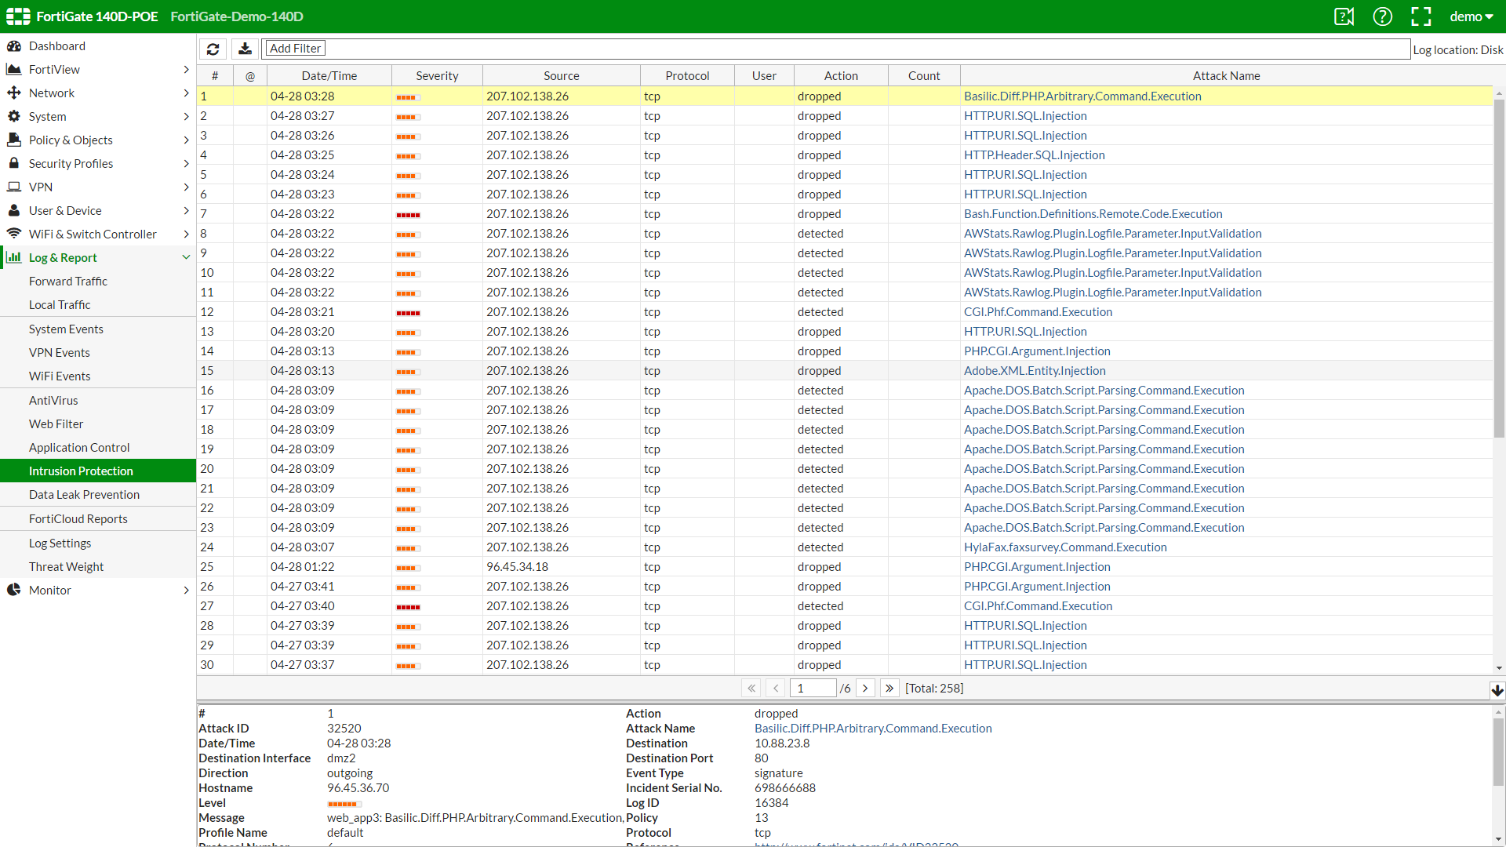Screen dimensions: 1506x847
Task: Open the Forward Traffic log page
Action: [68, 282]
